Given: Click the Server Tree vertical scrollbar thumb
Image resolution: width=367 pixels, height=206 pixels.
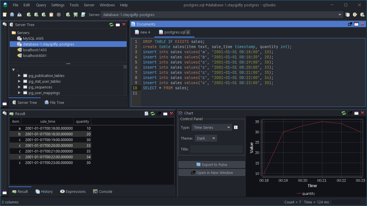Looking at the screenshot, I should click(125, 67).
